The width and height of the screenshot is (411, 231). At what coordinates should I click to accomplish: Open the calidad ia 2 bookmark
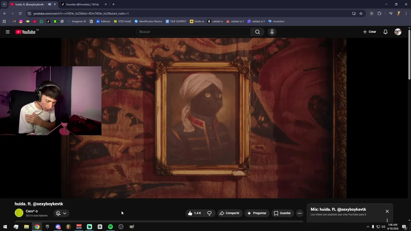click(235, 21)
